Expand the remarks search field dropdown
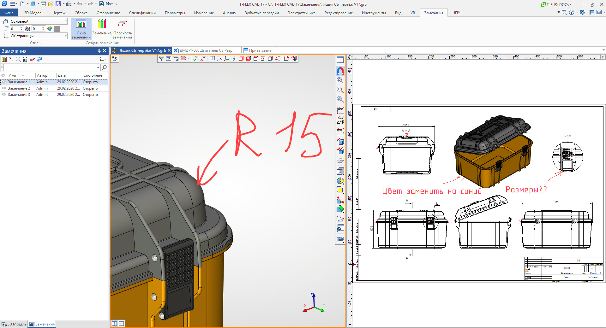 98,67
